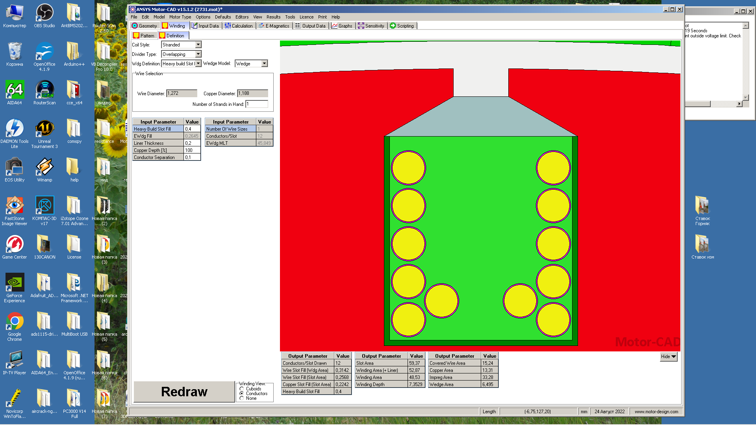Click the mm units status cell

(x=584, y=412)
